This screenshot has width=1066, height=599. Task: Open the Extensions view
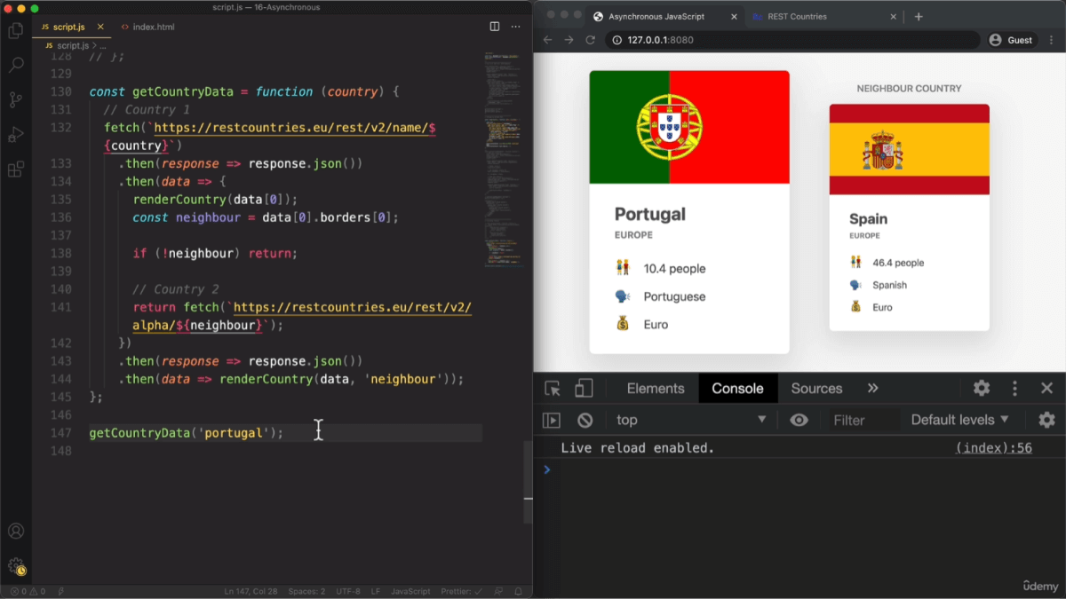[x=15, y=169]
